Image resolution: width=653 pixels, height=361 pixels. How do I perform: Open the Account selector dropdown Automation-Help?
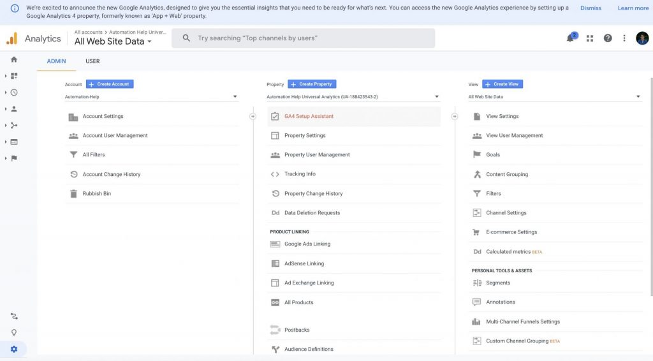[151, 96]
